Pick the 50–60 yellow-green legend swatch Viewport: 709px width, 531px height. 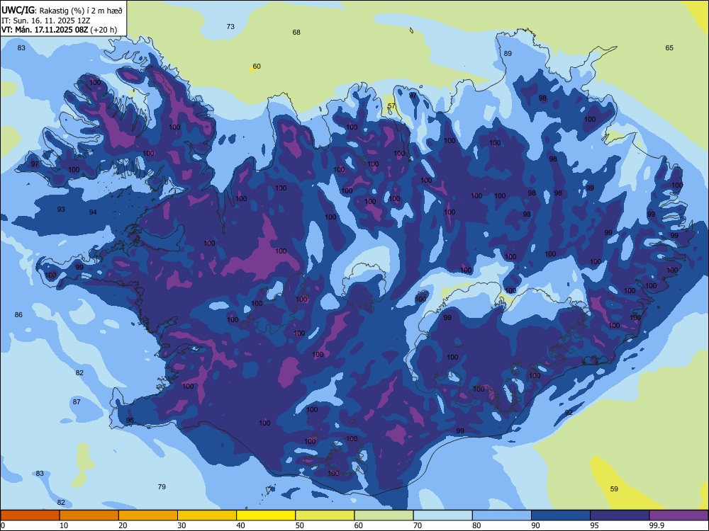[325, 515]
